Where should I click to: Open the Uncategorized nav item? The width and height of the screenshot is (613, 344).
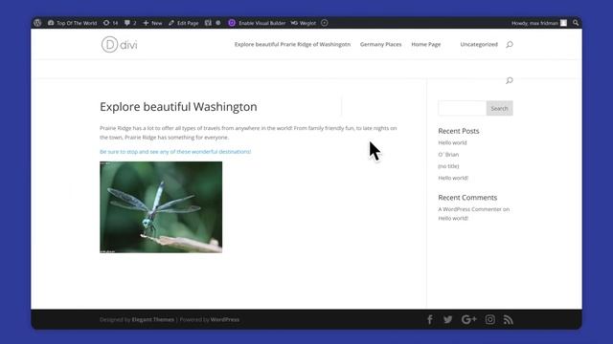pos(479,45)
